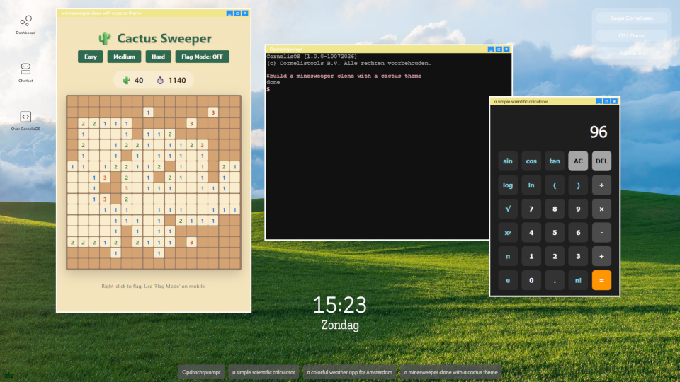This screenshot has width=680, height=382.
Task: Click the cos button in calculator
Action: click(531, 161)
